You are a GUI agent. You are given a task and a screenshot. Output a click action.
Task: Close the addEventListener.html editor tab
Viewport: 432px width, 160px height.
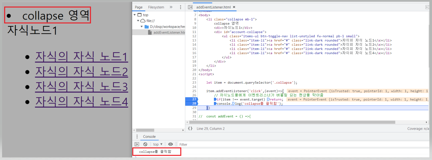point(234,7)
